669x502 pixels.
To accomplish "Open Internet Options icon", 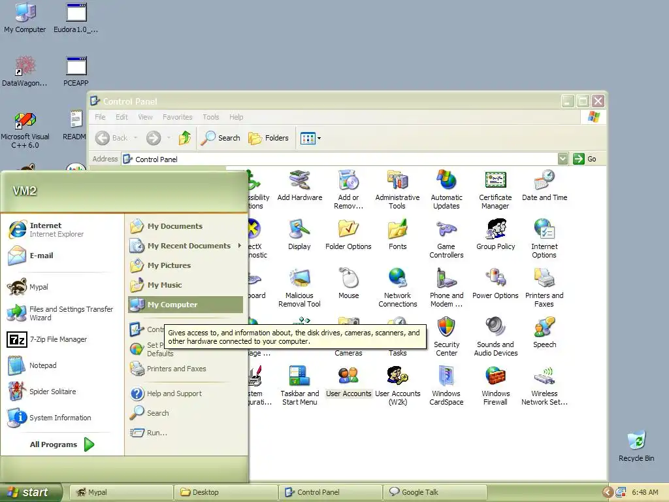I will click(544, 239).
